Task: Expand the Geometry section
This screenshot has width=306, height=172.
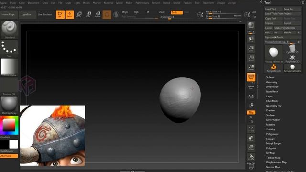Action: point(272,82)
